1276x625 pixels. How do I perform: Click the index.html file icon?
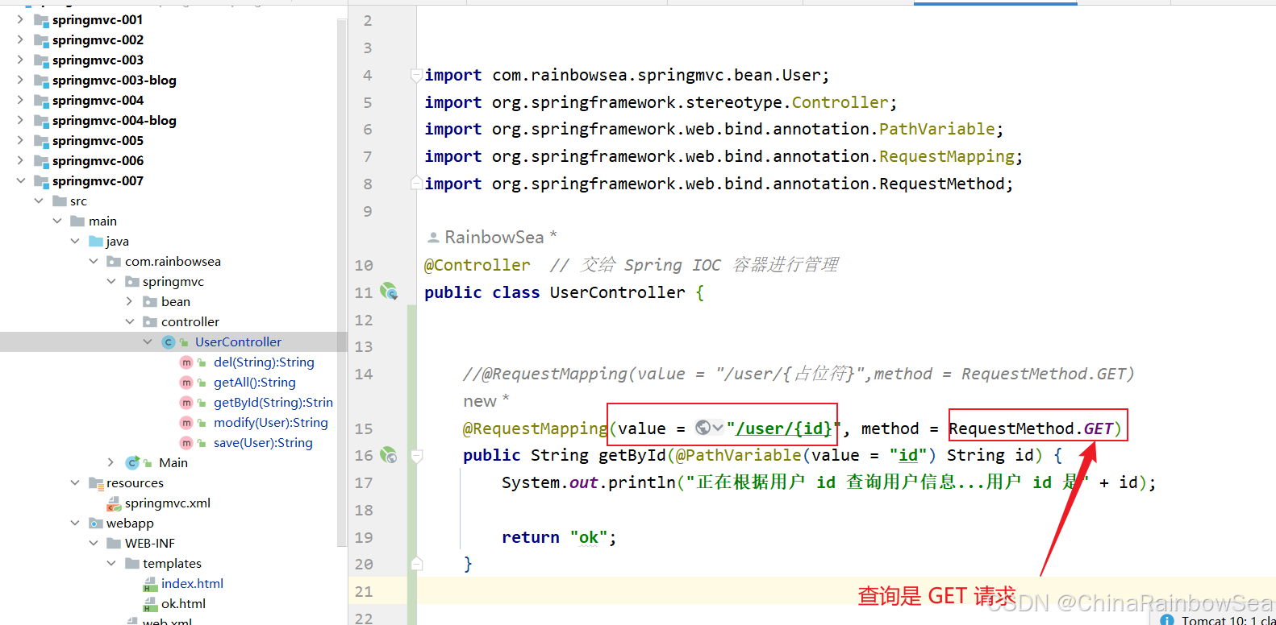coord(150,584)
